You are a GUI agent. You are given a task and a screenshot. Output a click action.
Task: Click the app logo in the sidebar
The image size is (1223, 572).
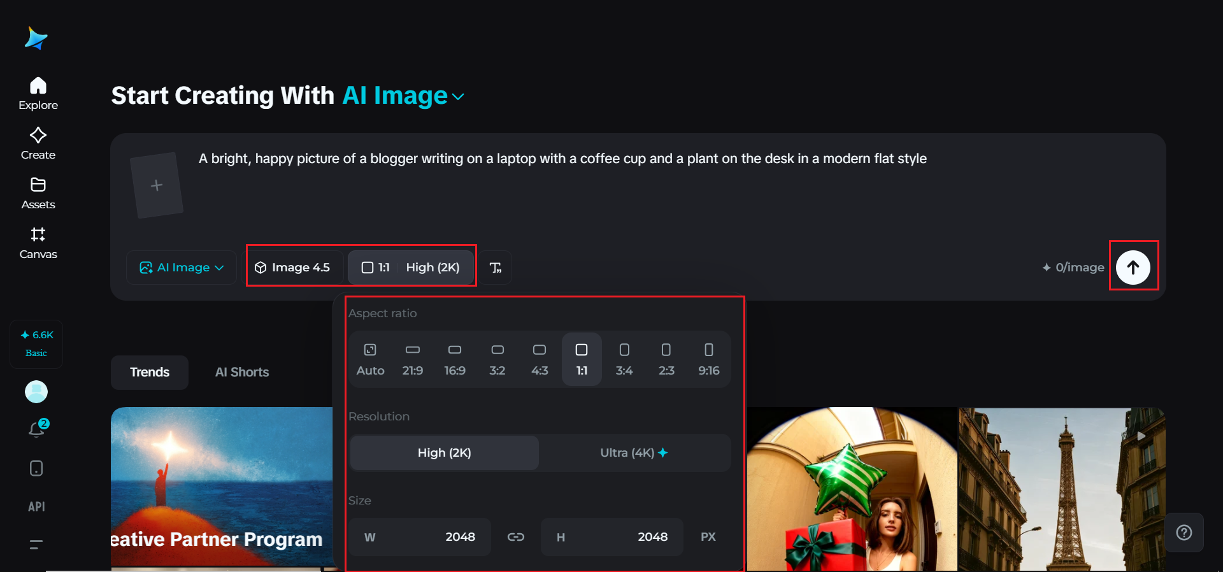[x=36, y=38]
